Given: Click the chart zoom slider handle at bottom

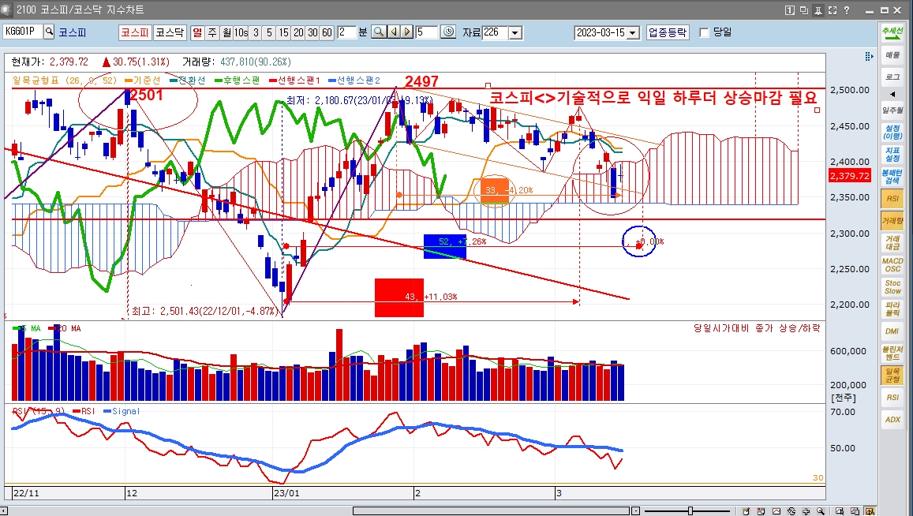Looking at the screenshot, I should coord(690,510).
